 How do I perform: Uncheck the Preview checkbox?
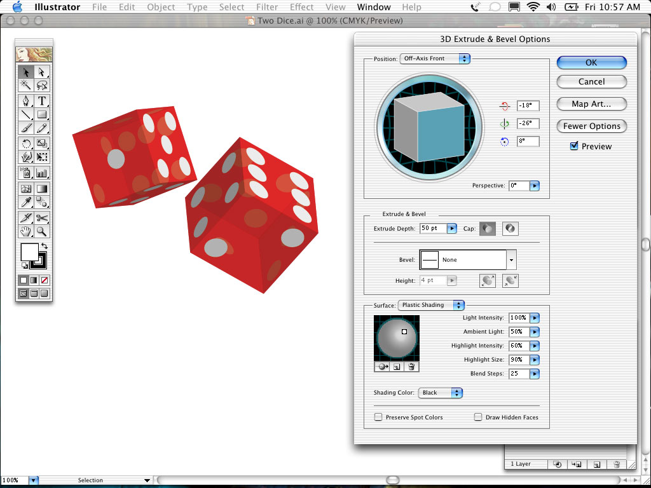[574, 146]
